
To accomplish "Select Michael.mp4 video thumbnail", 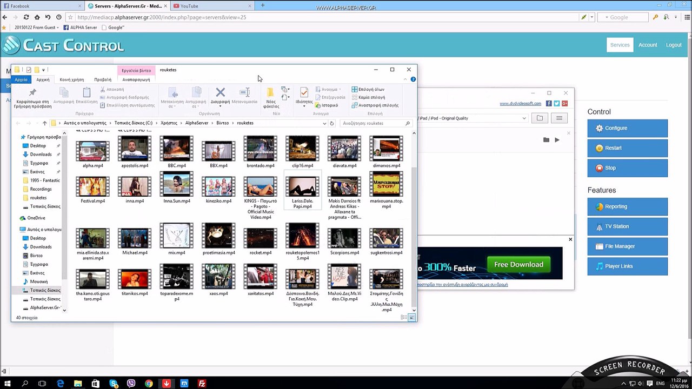I will click(135, 237).
